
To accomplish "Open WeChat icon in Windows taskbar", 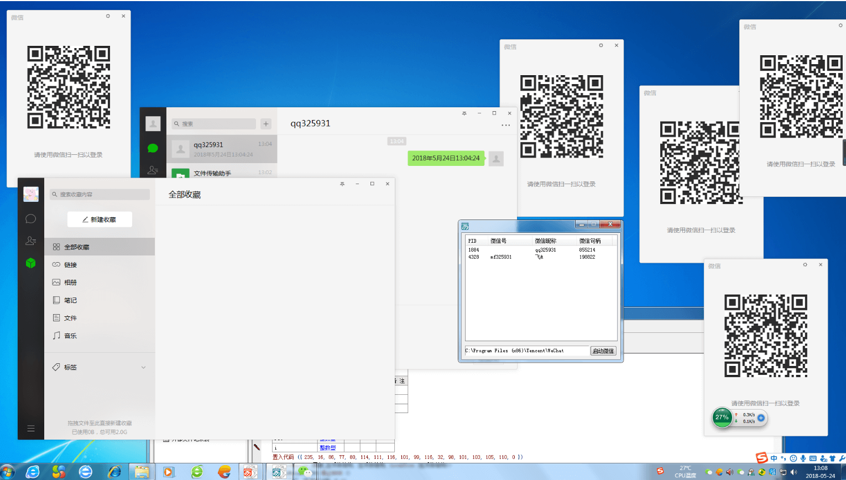I will coord(305,472).
